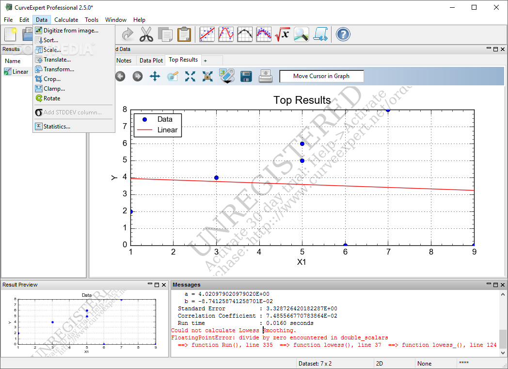Image resolution: width=508 pixels, height=369 pixels.
Task: Click the 2D status bar entry
Action: pyautogui.click(x=380, y=364)
